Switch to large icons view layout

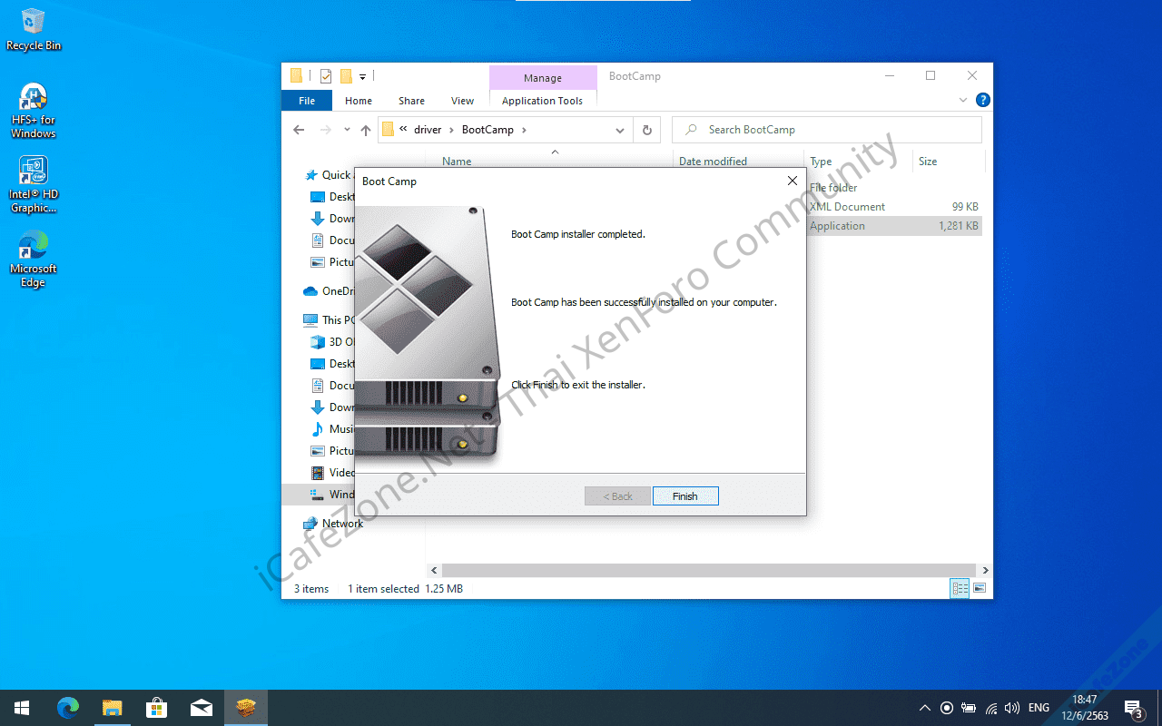coord(980,588)
